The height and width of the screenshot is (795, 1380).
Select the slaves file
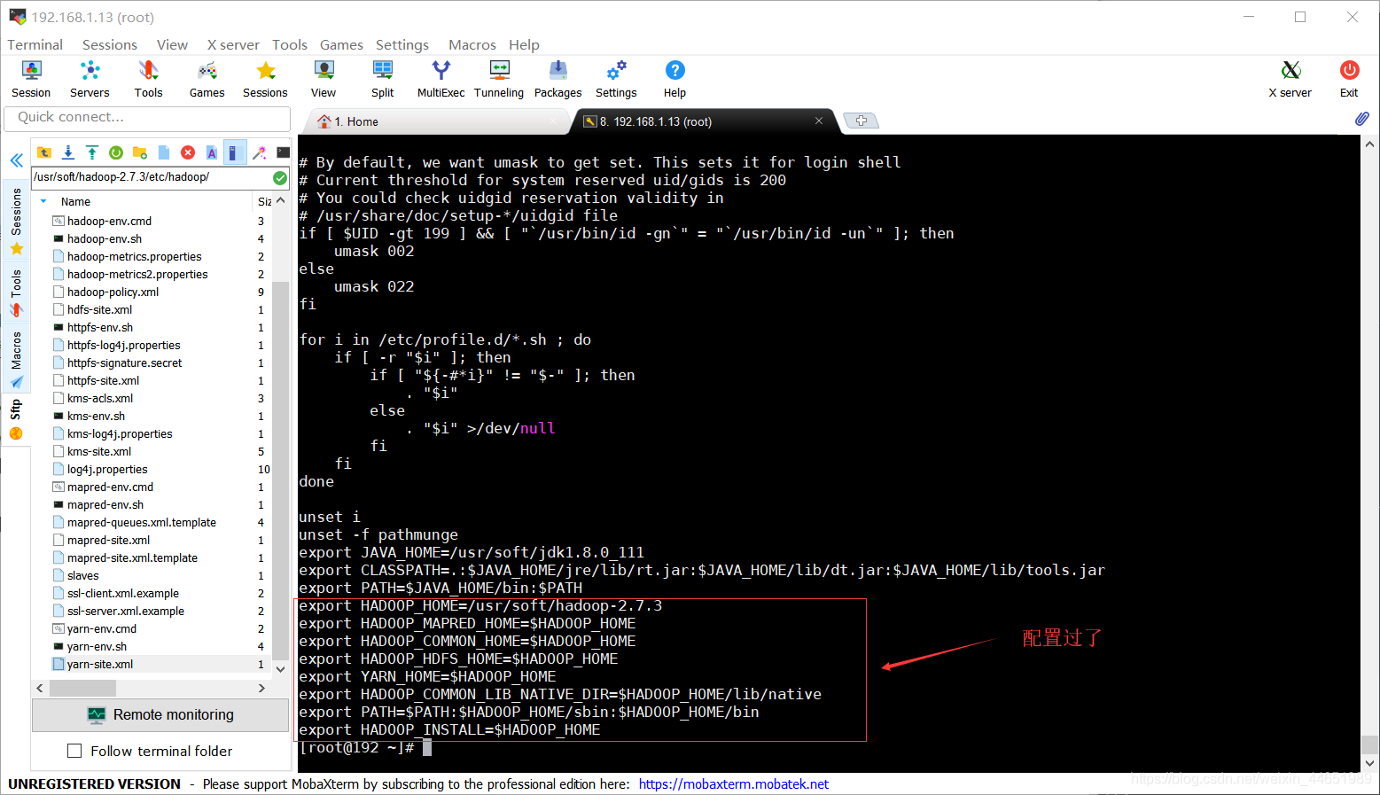[x=82, y=575]
